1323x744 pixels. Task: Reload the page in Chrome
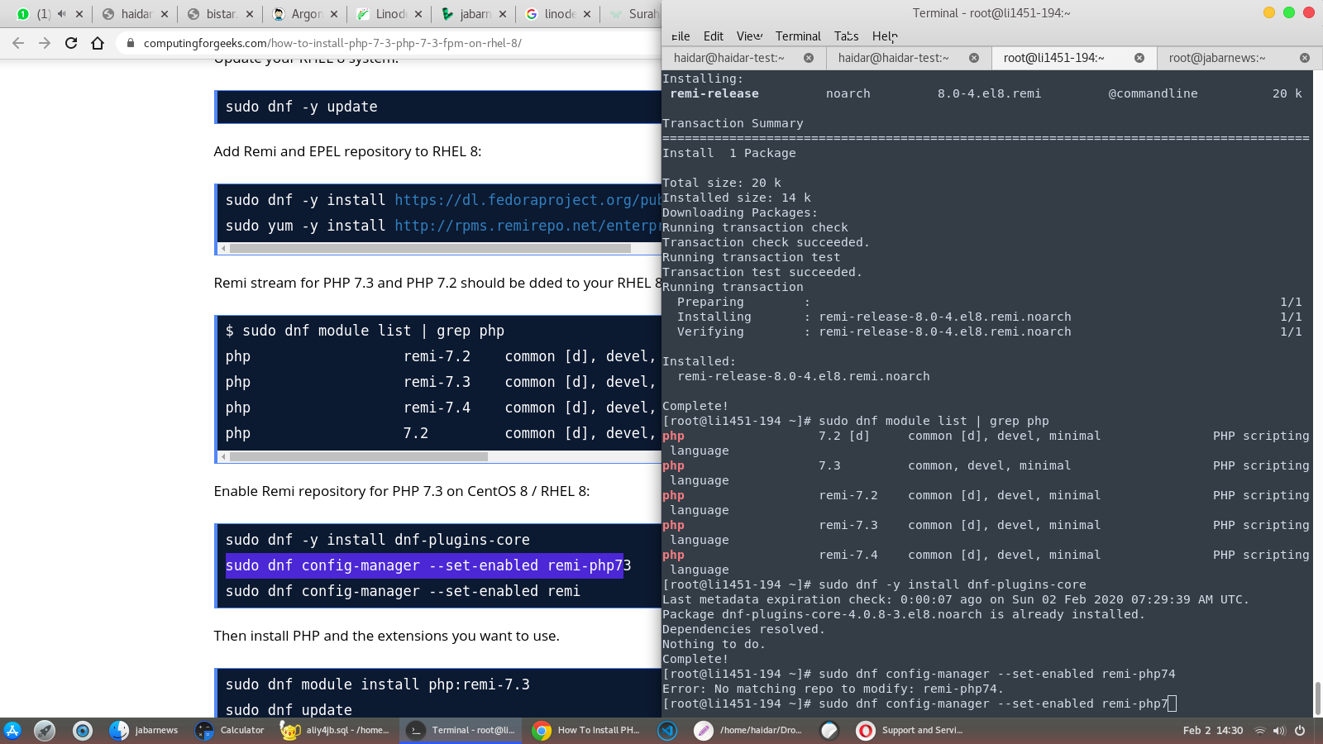71,43
